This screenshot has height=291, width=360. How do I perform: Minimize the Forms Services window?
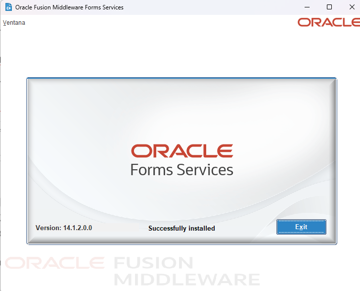307,7
